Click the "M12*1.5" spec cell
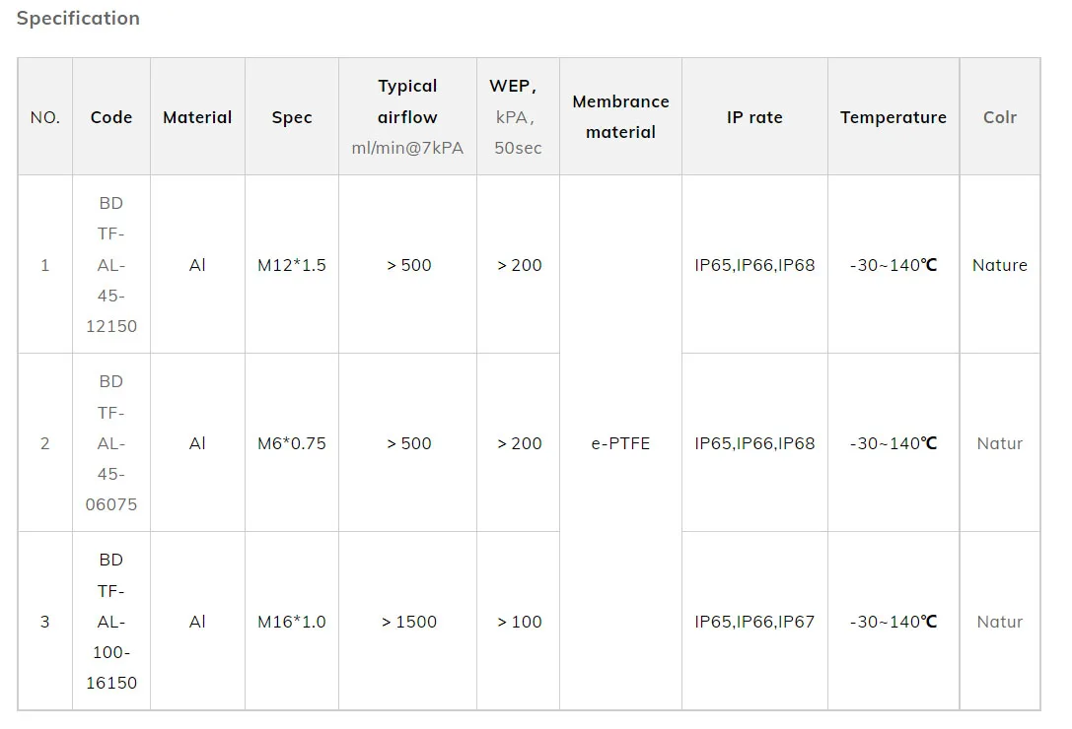 [x=292, y=265]
